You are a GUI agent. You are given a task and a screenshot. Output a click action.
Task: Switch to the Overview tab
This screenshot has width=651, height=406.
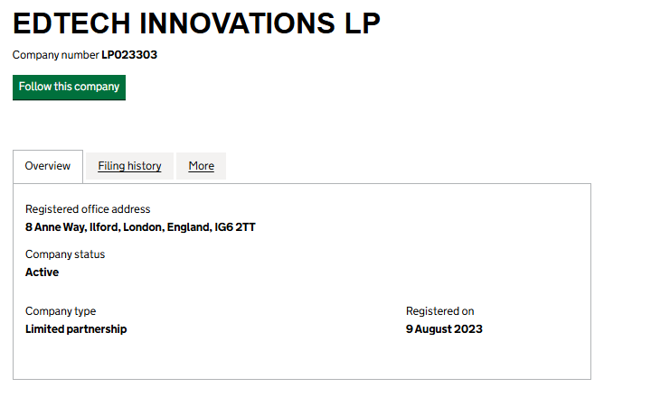pyautogui.click(x=48, y=166)
